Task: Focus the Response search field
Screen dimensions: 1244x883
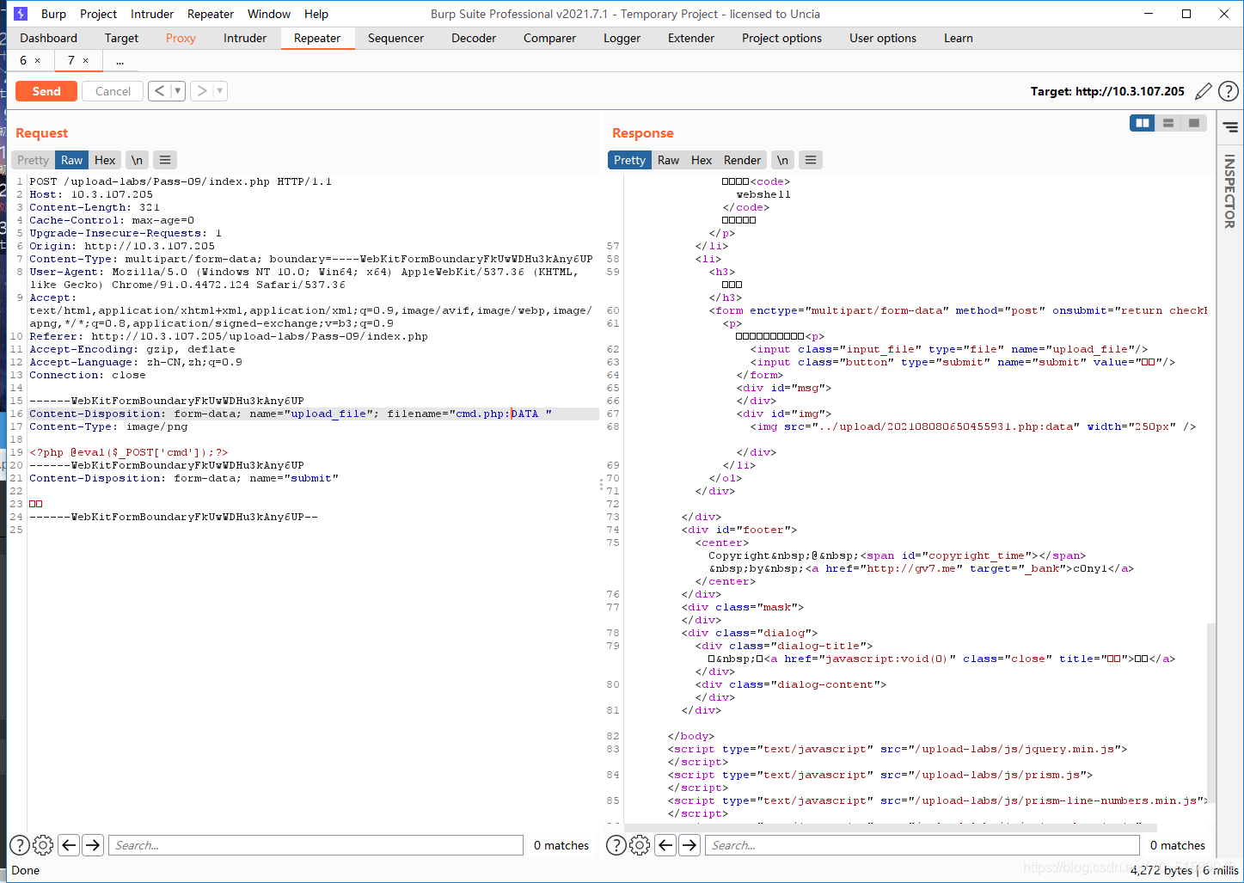Action: pyautogui.click(x=922, y=845)
